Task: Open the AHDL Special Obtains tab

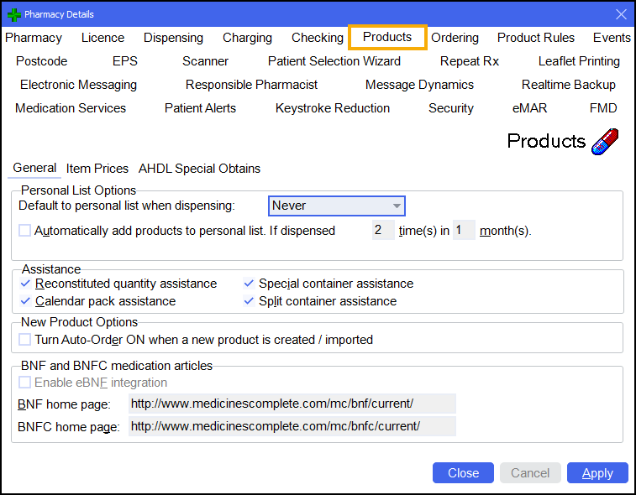Action: pos(199,169)
